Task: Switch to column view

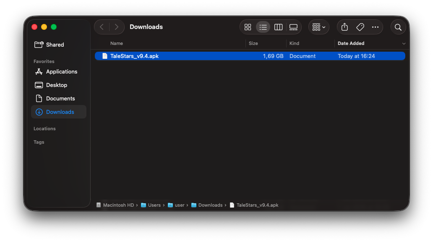Action: [x=278, y=27]
